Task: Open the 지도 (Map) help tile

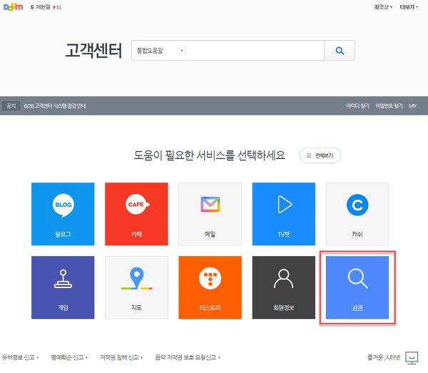Action: pyautogui.click(x=136, y=287)
